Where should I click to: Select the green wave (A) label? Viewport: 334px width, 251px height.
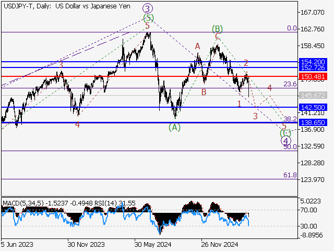click(x=175, y=127)
